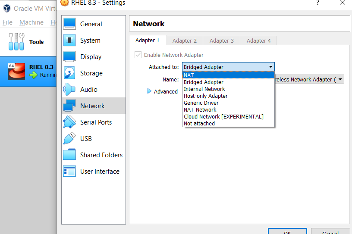Click the VirtualBox cube logo icon
The width and height of the screenshot is (352, 234).
(7, 8)
